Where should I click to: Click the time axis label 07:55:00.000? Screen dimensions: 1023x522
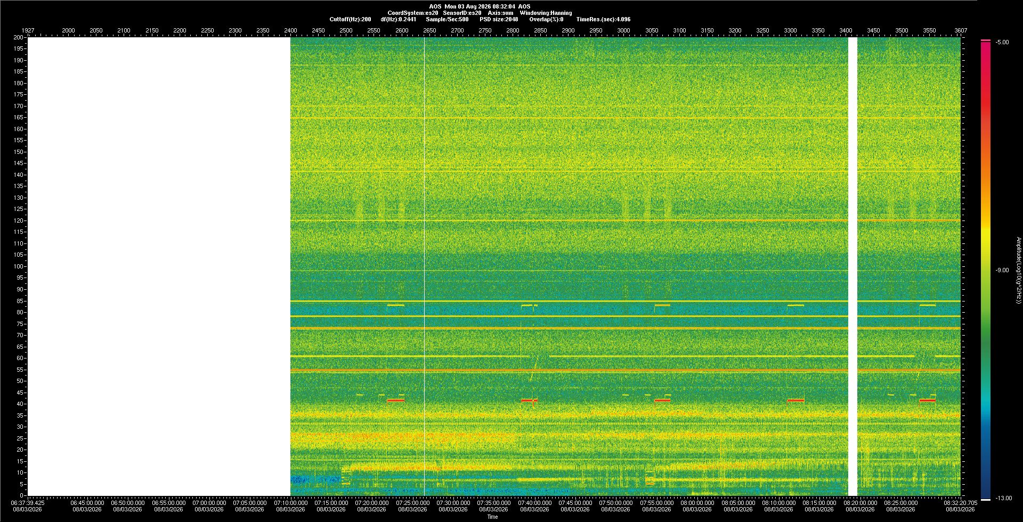656,503
